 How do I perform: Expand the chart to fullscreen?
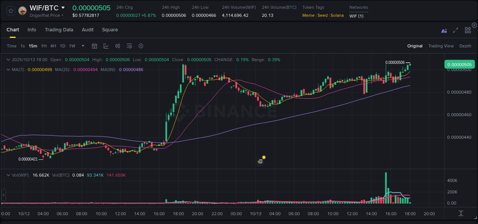[455, 30]
